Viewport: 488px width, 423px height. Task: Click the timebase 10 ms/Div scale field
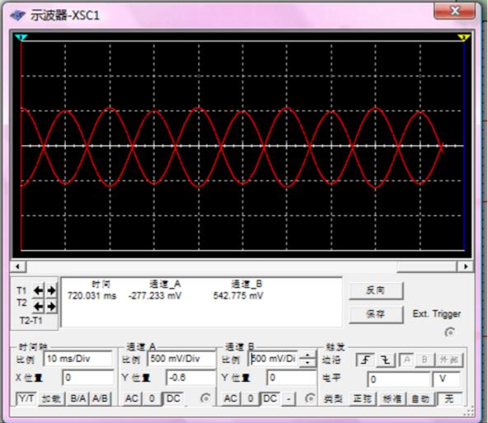(x=78, y=359)
